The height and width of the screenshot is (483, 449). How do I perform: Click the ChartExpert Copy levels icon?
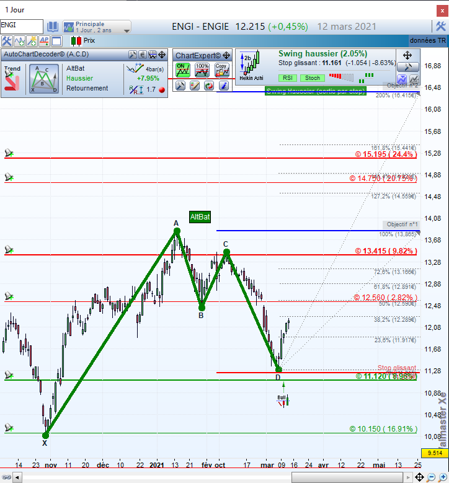tap(222, 70)
